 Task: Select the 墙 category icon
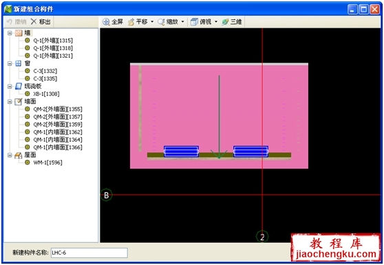click(19, 33)
